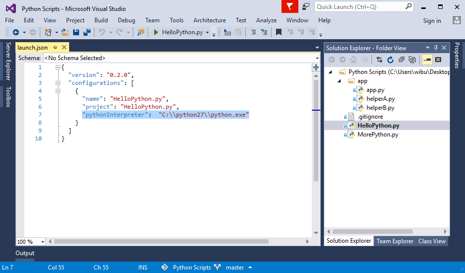Screen dimensions: 465x273
Task: Click the Navigate Backward arrow icon
Action: point(16,32)
